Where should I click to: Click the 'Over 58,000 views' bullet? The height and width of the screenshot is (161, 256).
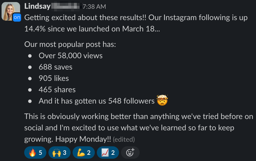71,56
